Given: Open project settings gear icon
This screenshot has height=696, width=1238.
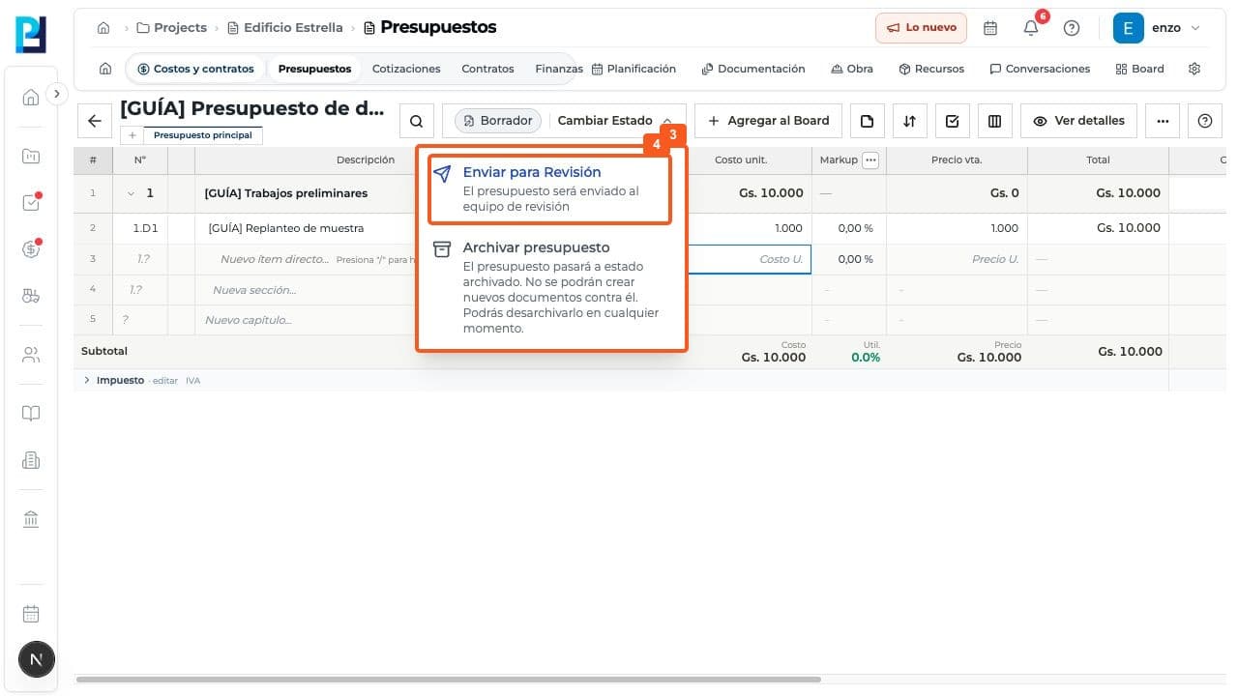Looking at the screenshot, I should click(x=1194, y=69).
